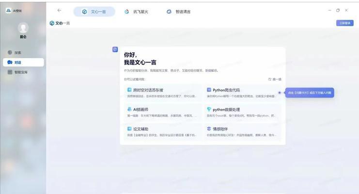Click the AI插画师 card icon
Viewport: 359px width, 194px height.
(129, 109)
